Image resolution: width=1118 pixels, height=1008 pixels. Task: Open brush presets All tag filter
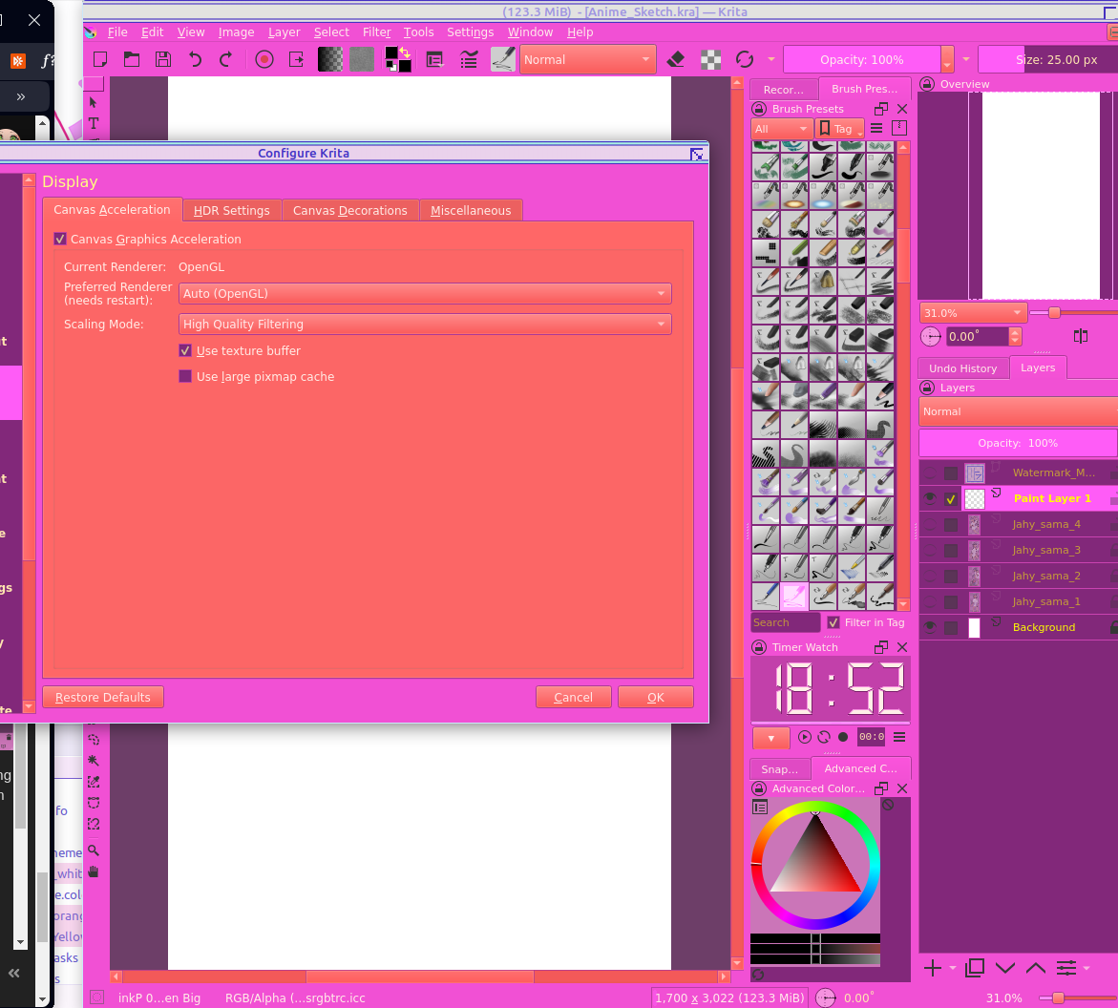click(782, 129)
